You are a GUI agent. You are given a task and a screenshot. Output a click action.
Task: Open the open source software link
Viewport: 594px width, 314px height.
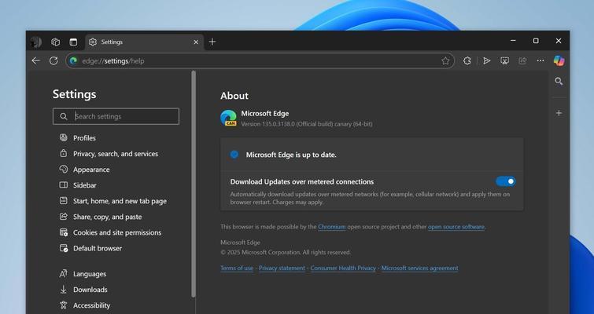(x=456, y=227)
